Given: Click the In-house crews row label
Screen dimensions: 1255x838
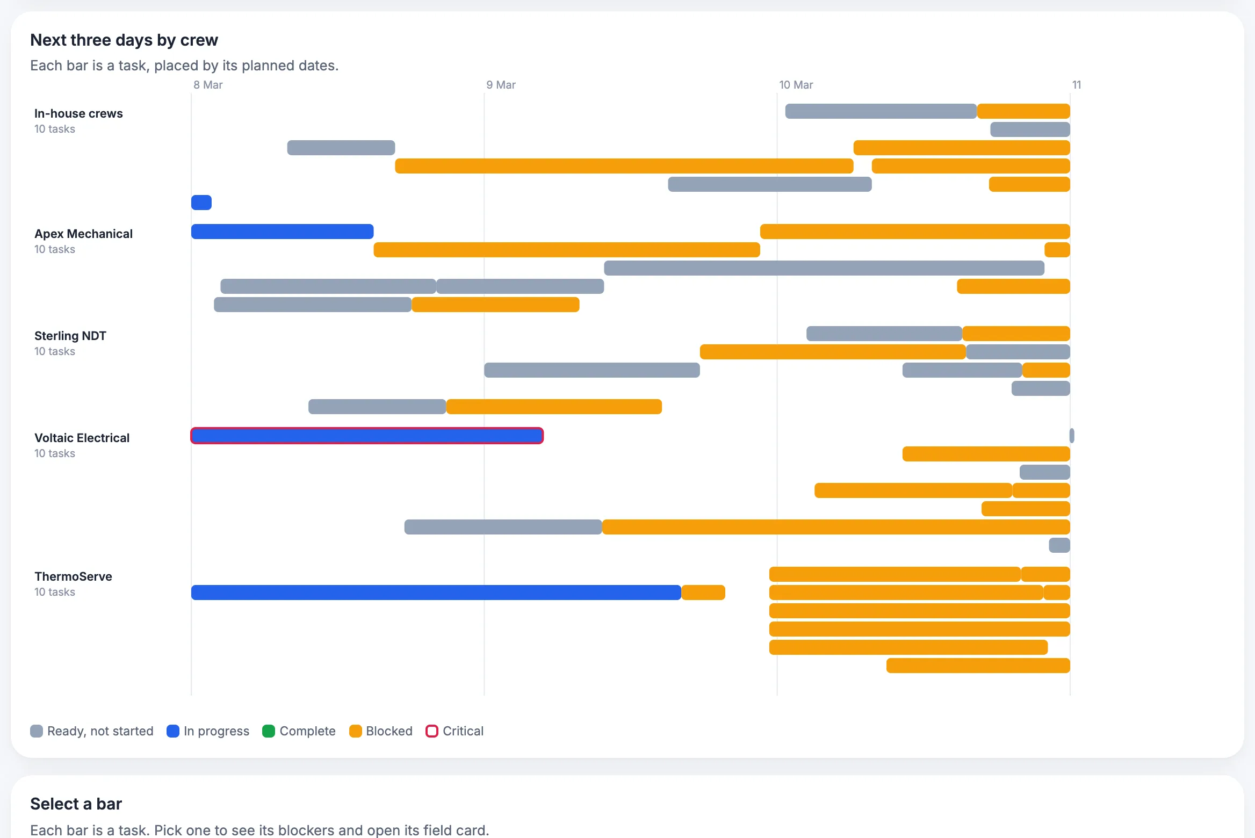Looking at the screenshot, I should click(x=78, y=113).
